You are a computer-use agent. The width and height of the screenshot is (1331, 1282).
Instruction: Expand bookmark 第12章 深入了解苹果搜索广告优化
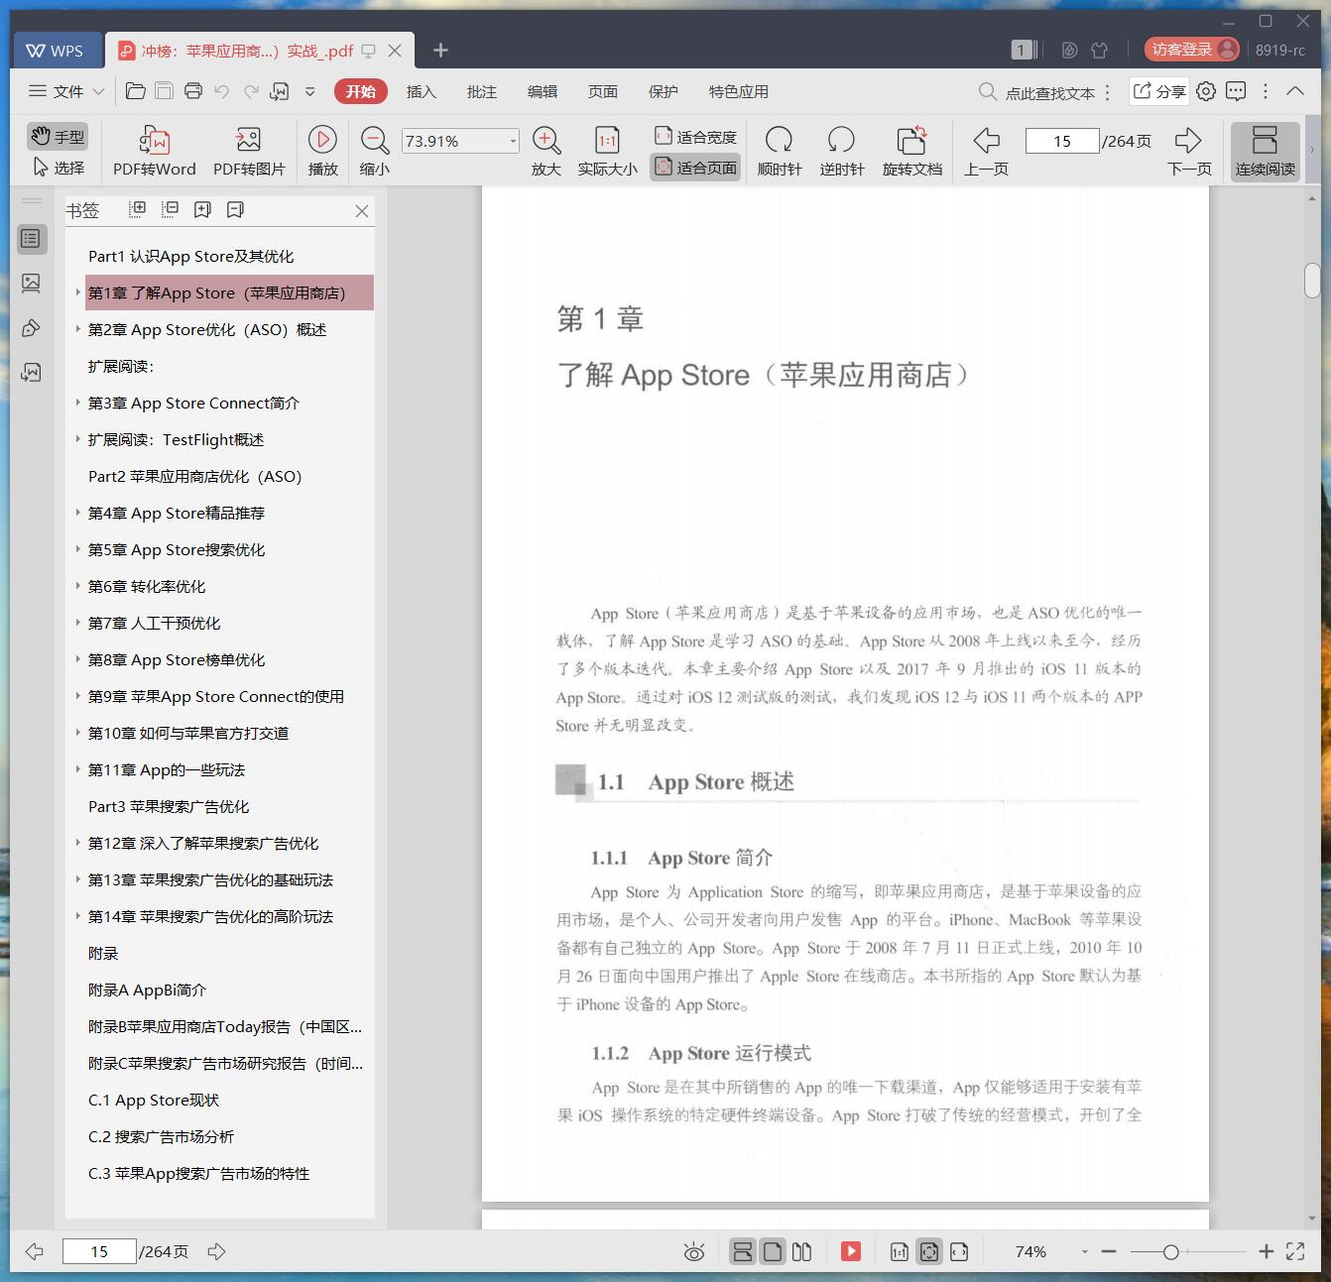pos(78,843)
